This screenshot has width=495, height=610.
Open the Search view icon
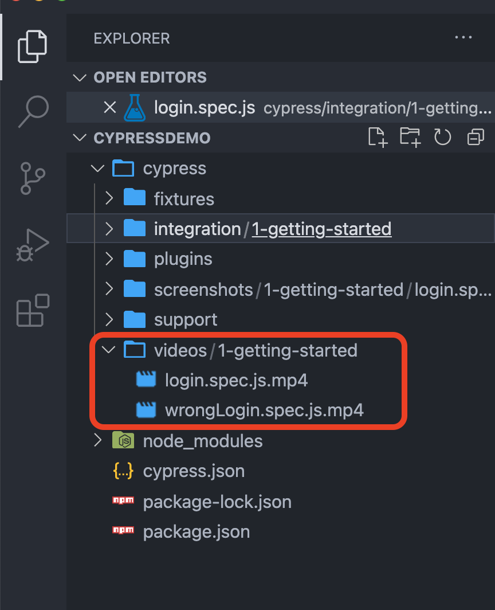(33, 111)
